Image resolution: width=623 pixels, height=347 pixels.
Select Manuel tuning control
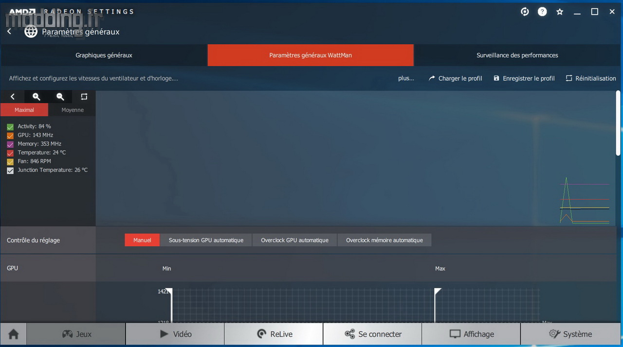click(x=142, y=240)
